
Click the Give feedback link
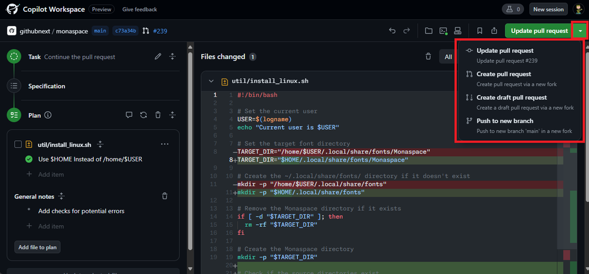point(139,9)
